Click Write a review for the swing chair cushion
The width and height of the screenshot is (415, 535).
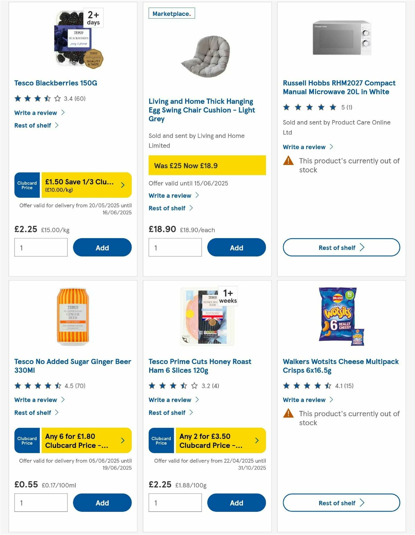[x=170, y=196]
